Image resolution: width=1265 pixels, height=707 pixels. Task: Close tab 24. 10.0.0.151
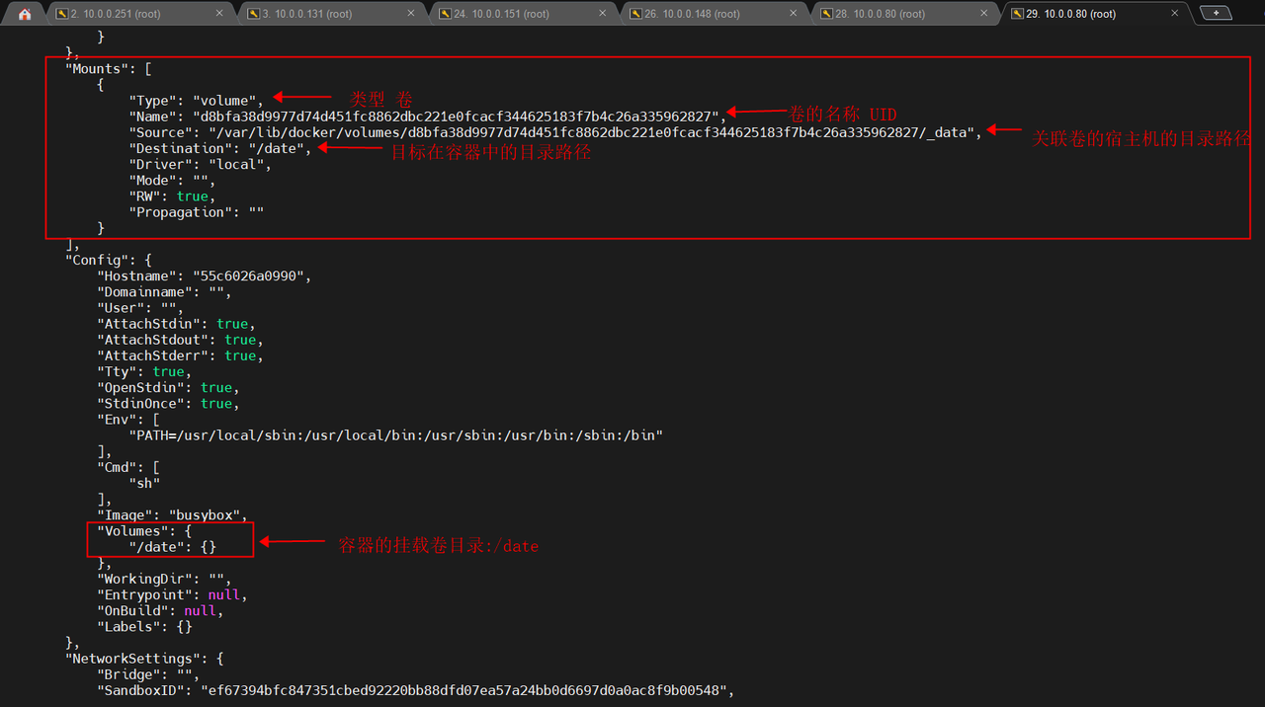coord(601,14)
